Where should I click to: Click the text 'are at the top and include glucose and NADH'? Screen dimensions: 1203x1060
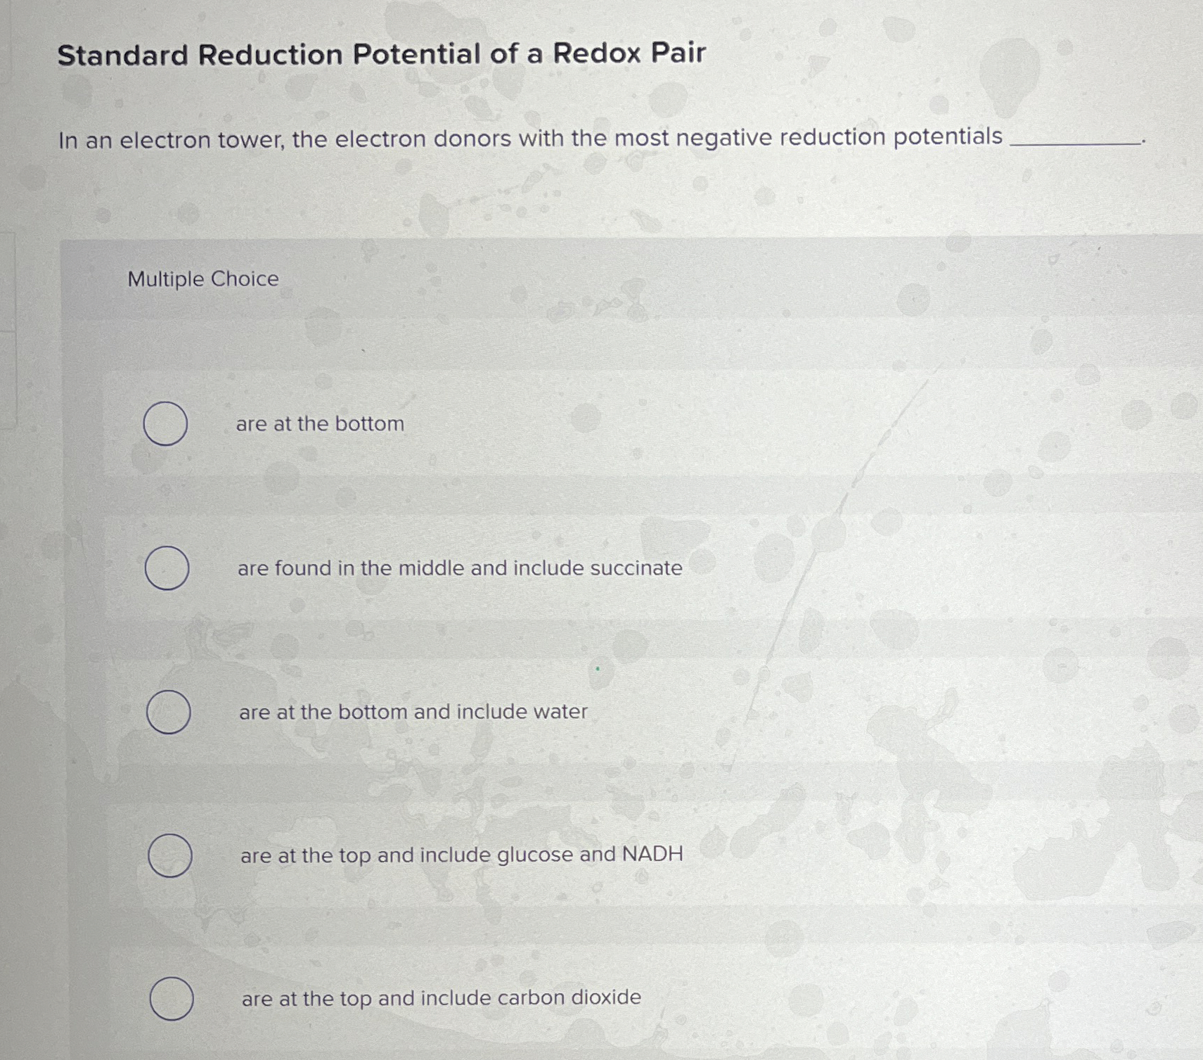pos(462,855)
